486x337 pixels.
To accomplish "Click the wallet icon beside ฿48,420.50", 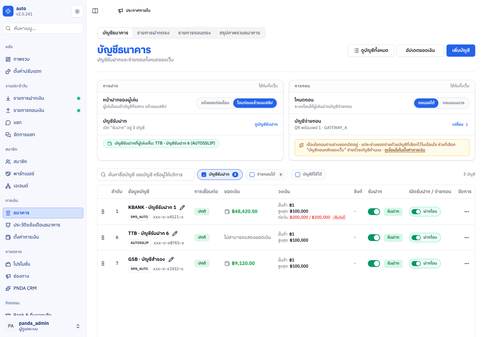I will [x=227, y=212].
